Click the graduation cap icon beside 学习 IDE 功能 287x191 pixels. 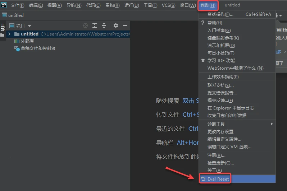point(203,60)
